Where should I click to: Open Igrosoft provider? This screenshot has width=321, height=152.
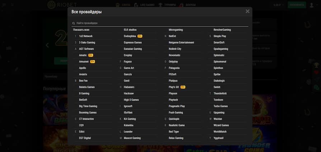[128, 106]
